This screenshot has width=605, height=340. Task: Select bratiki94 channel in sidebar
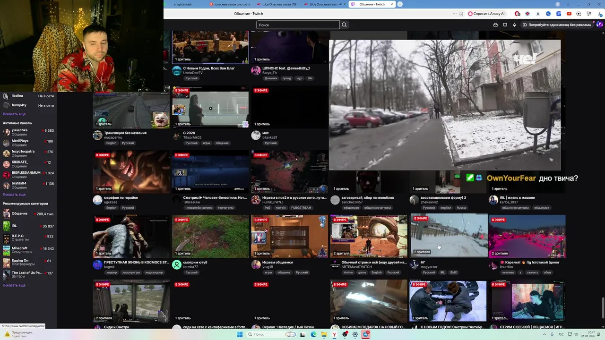point(28,185)
